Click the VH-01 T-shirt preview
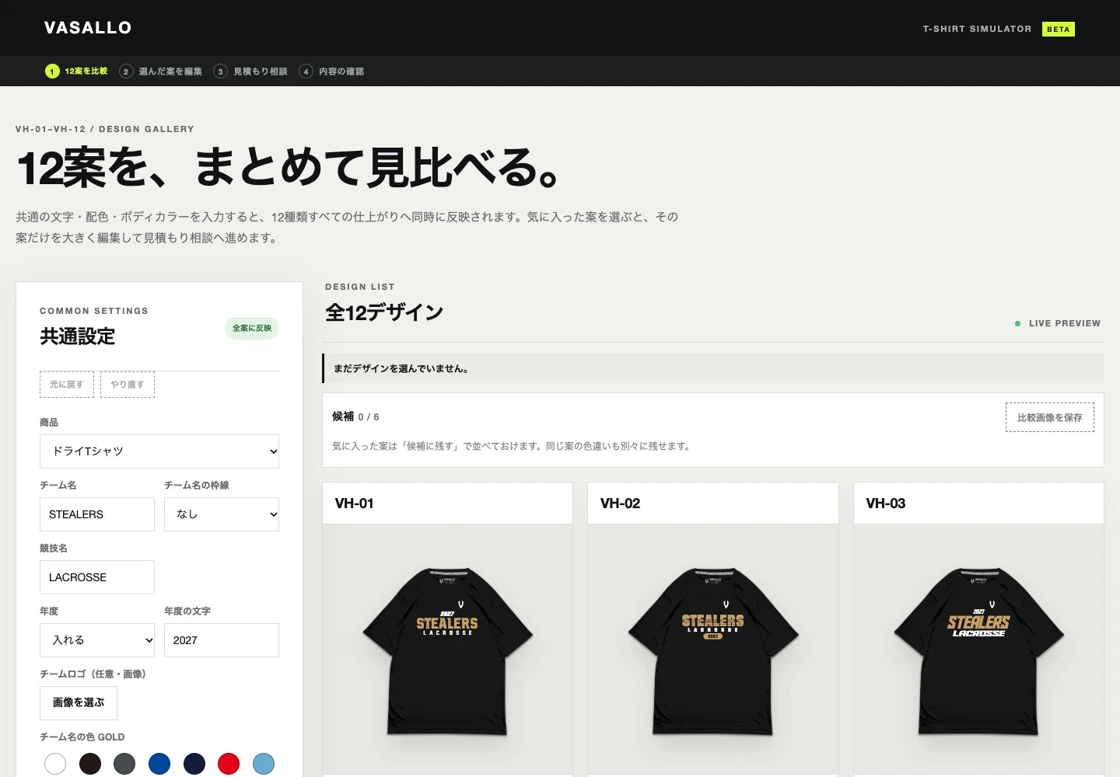 [447, 651]
